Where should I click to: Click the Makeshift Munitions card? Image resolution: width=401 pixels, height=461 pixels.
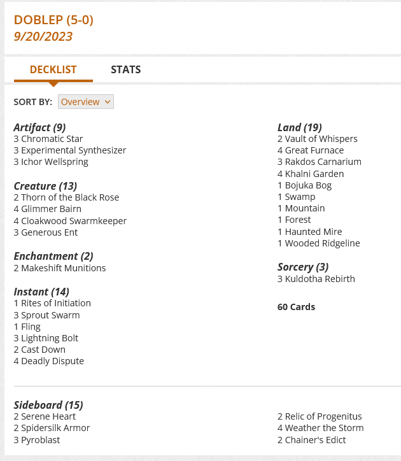click(x=63, y=268)
